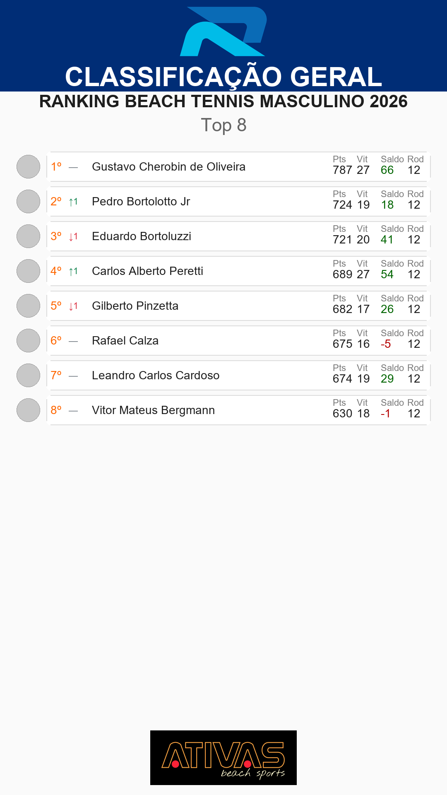Image resolution: width=447 pixels, height=795 pixels.
Task: Tap the up-arrow indicator beside 2º
Action: tap(73, 202)
